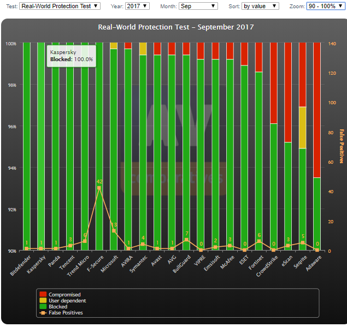Viewport: 347px width, 327px height.
Task: Click Symantec false positives marker labeled 4
Action: tap(143, 245)
